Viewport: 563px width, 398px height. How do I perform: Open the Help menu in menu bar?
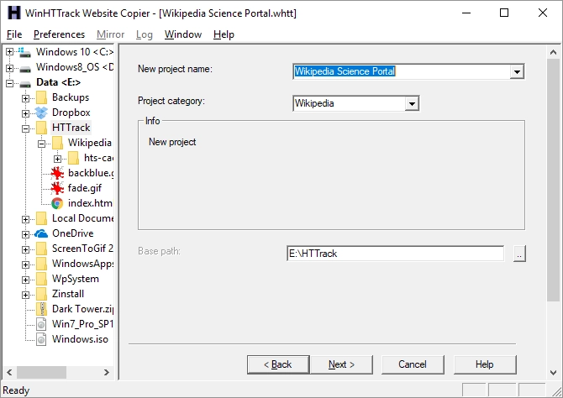tap(224, 34)
